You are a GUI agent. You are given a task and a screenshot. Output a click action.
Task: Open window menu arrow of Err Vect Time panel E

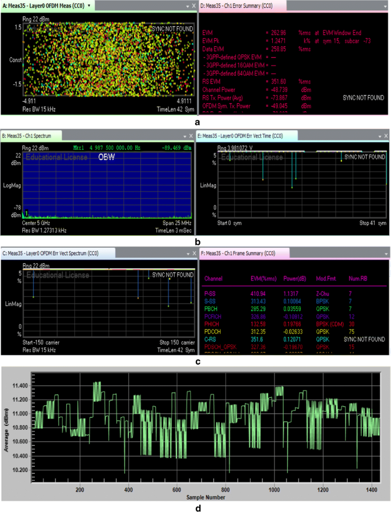(x=380, y=136)
